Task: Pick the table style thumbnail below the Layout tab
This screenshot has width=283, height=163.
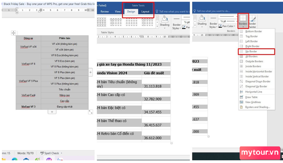Action: click(147, 22)
